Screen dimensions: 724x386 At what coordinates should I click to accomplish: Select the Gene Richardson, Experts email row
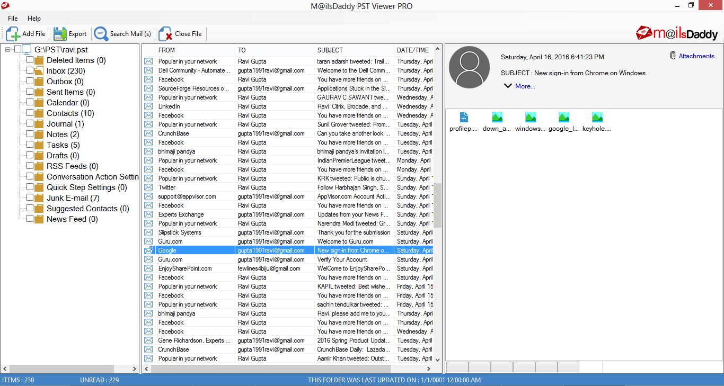coord(288,340)
